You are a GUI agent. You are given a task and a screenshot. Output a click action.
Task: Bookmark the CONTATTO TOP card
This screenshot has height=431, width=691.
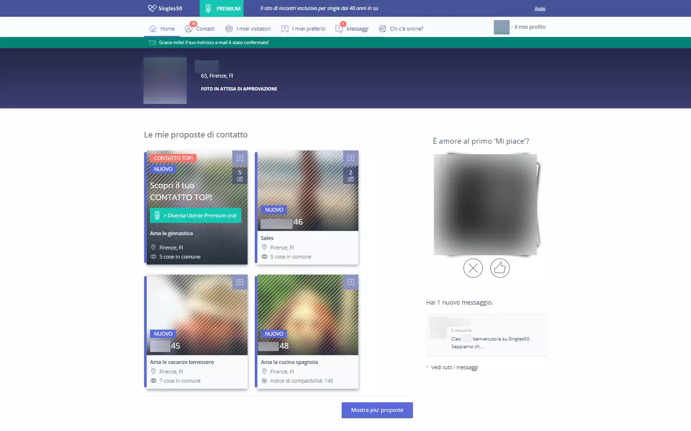(240, 158)
